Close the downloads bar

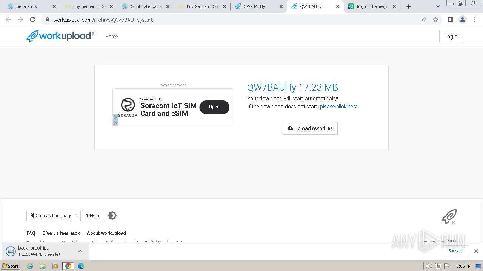pyautogui.click(x=476, y=251)
